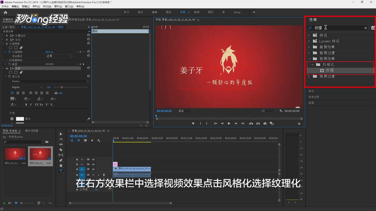Image resolution: width=376 pixels, height=211 pixels.
Task: Toggle lock on V3 track
Action: click(77, 159)
